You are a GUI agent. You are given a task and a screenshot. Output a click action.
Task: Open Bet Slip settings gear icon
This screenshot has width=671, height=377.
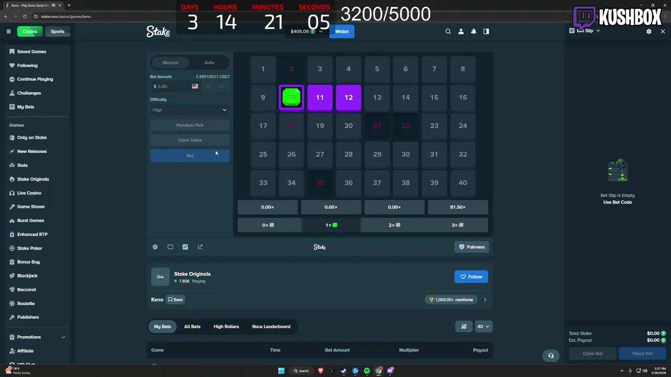pos(649,31)
